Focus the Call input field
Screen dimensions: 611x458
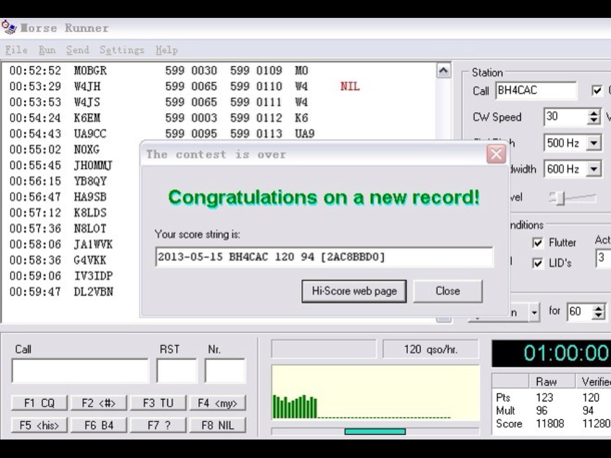coord(80,371)
